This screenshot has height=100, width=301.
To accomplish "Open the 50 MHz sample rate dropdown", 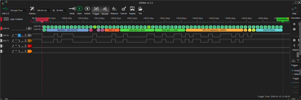I will coord(67,10).
